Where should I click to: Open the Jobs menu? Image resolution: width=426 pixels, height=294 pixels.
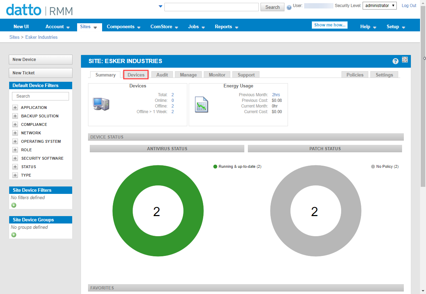coord(196,27)
